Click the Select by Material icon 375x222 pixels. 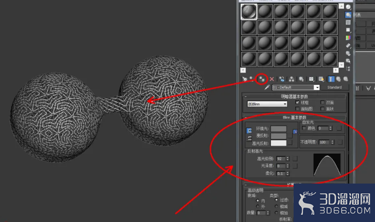point(348,61)
